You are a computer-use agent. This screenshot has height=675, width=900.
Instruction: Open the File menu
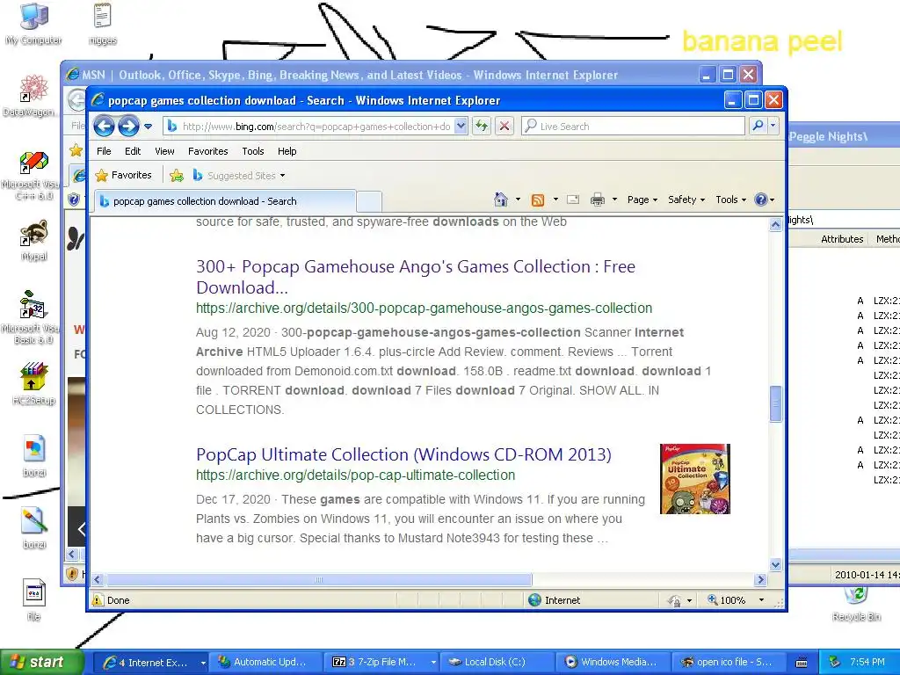pos(104,151)
